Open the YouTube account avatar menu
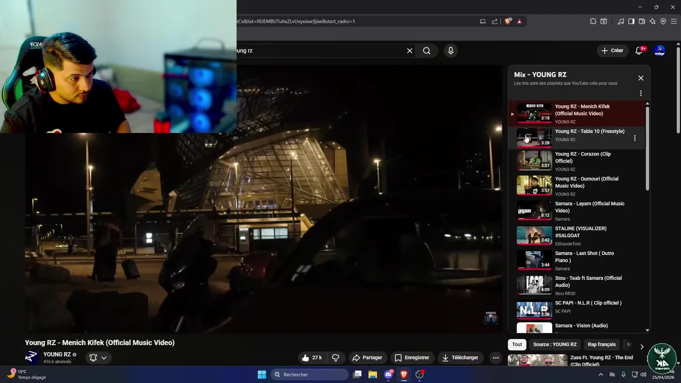This screenshot has width=681, height=383. 660,51
